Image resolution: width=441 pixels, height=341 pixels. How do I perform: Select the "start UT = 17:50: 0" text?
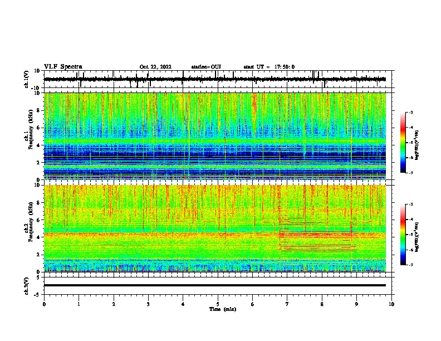(269, 67)
